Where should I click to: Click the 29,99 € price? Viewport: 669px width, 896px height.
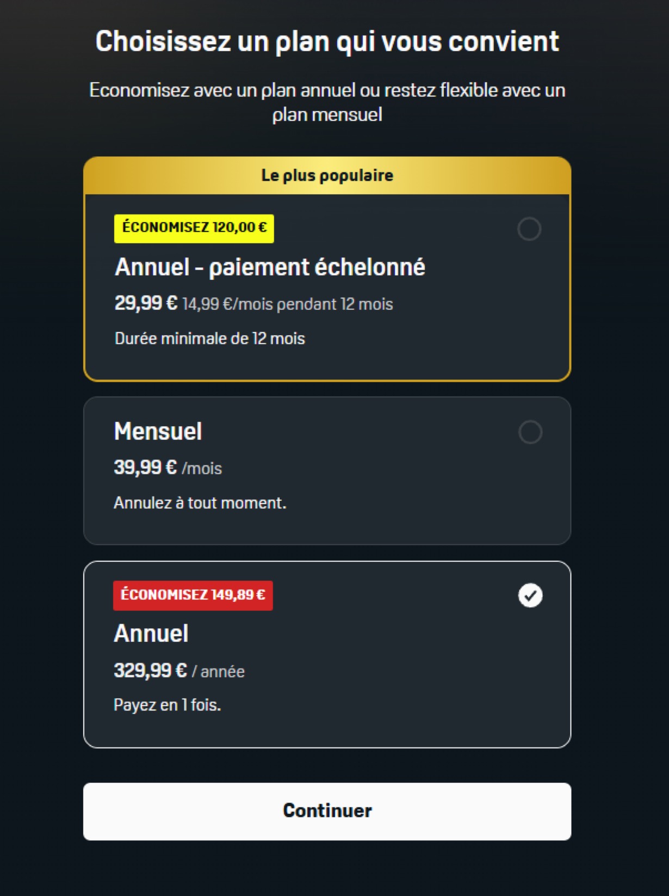146,303
